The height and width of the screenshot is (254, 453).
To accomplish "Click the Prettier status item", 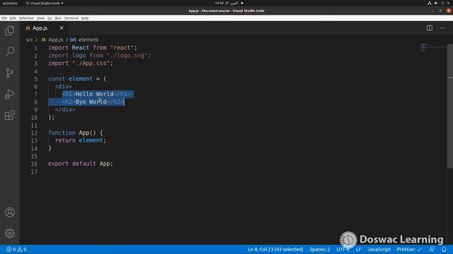I will click(x=409, y=249).
